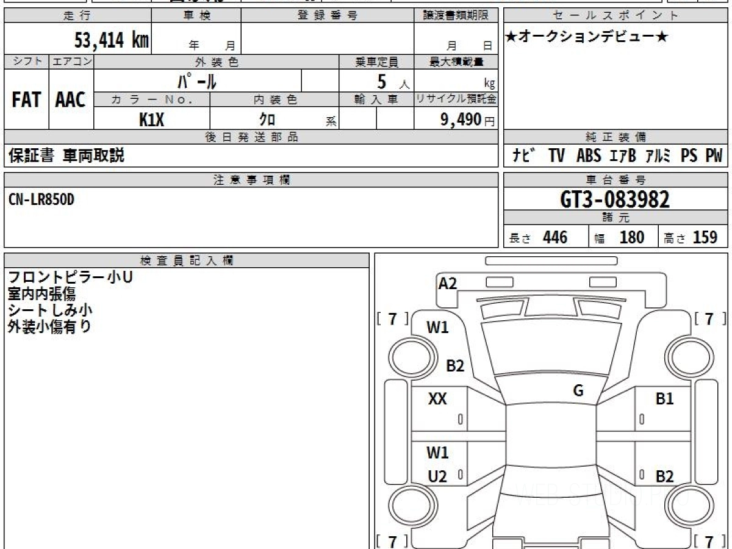This screenshot has height=549, width=732.
Task: Select the 登録番号 header
Action: tap(328, 16)
